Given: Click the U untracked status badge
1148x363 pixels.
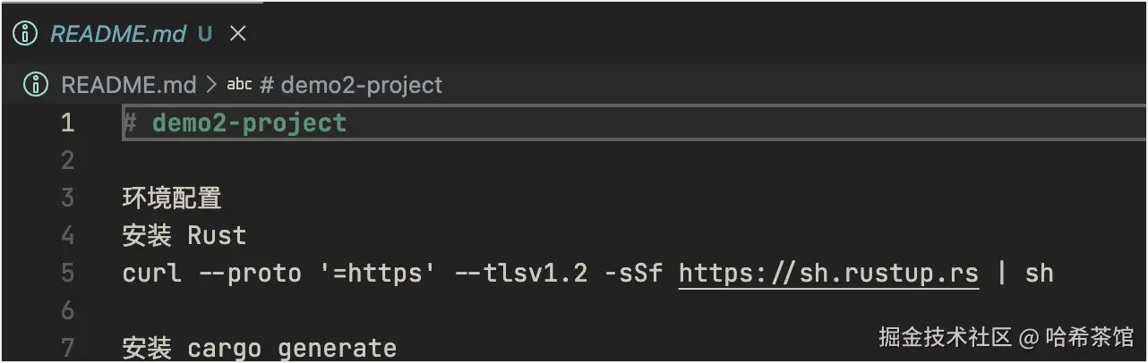Looking at the screenshot, I should 205,34.
